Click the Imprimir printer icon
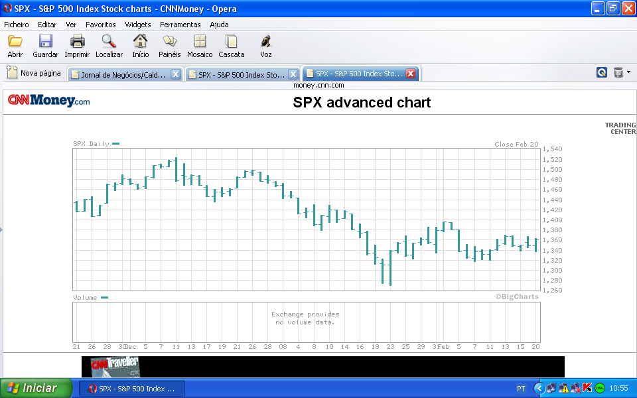637x398 pixels. click(x=77, y=41)
